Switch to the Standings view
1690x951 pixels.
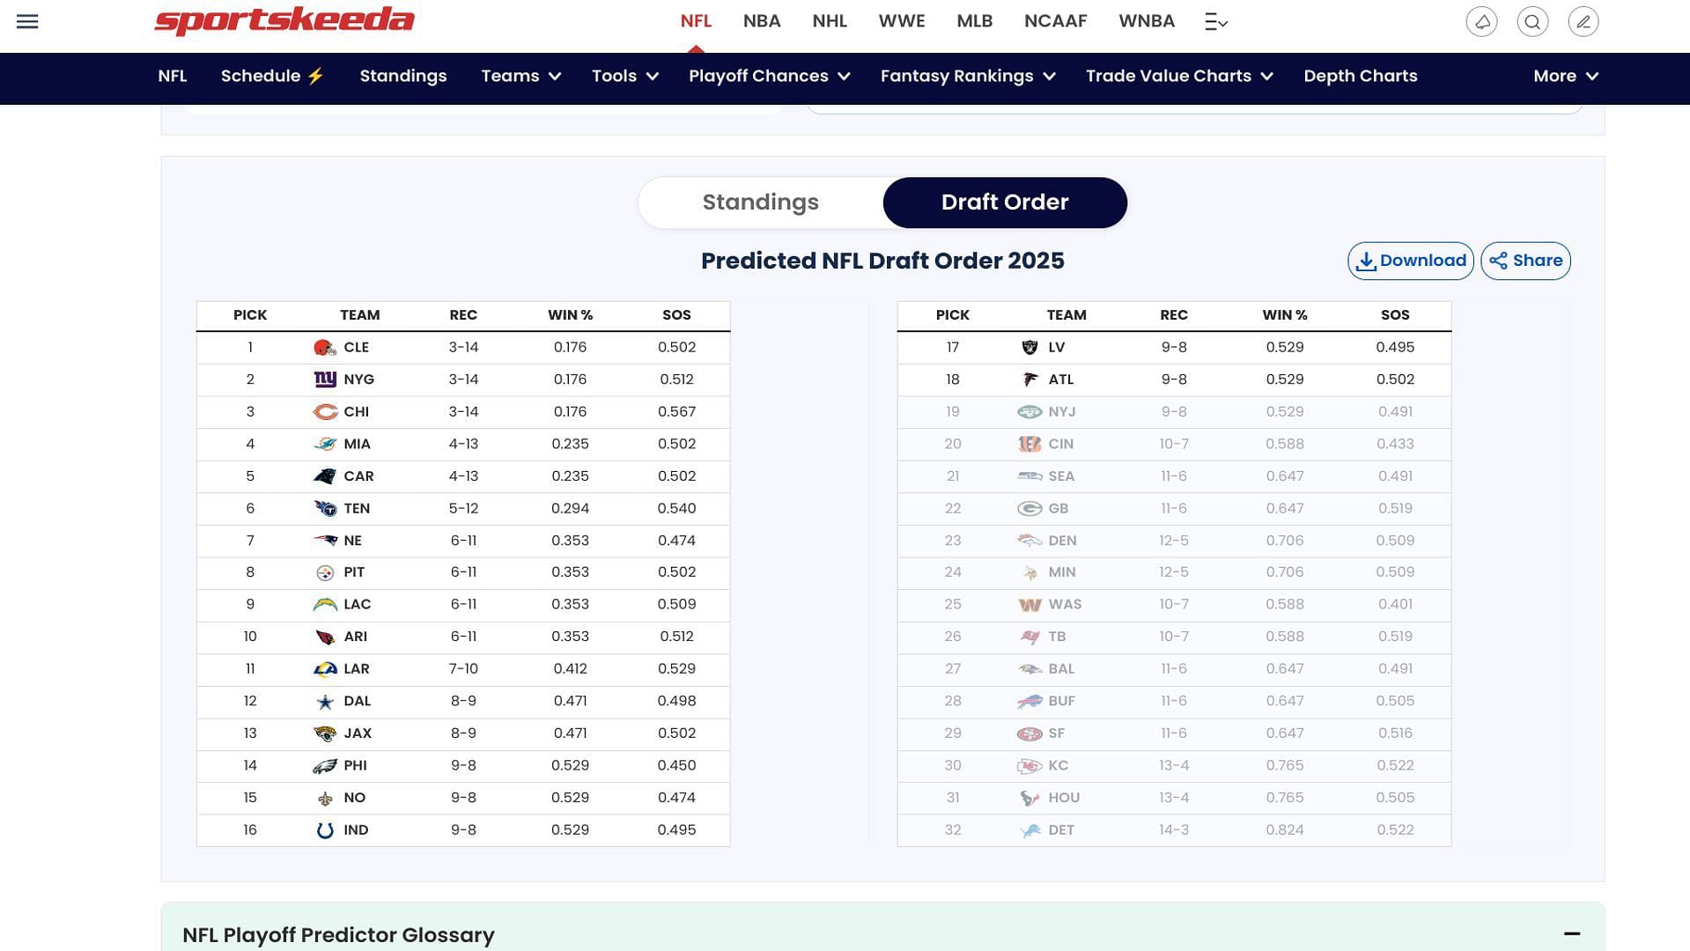tap(761, 203)
